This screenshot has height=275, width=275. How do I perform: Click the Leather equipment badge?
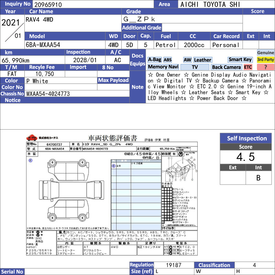pos(202,60)
